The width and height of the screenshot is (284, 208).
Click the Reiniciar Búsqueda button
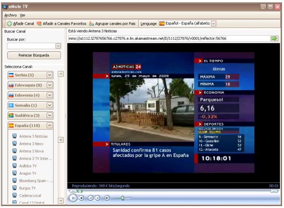click(x=34, y=55)
